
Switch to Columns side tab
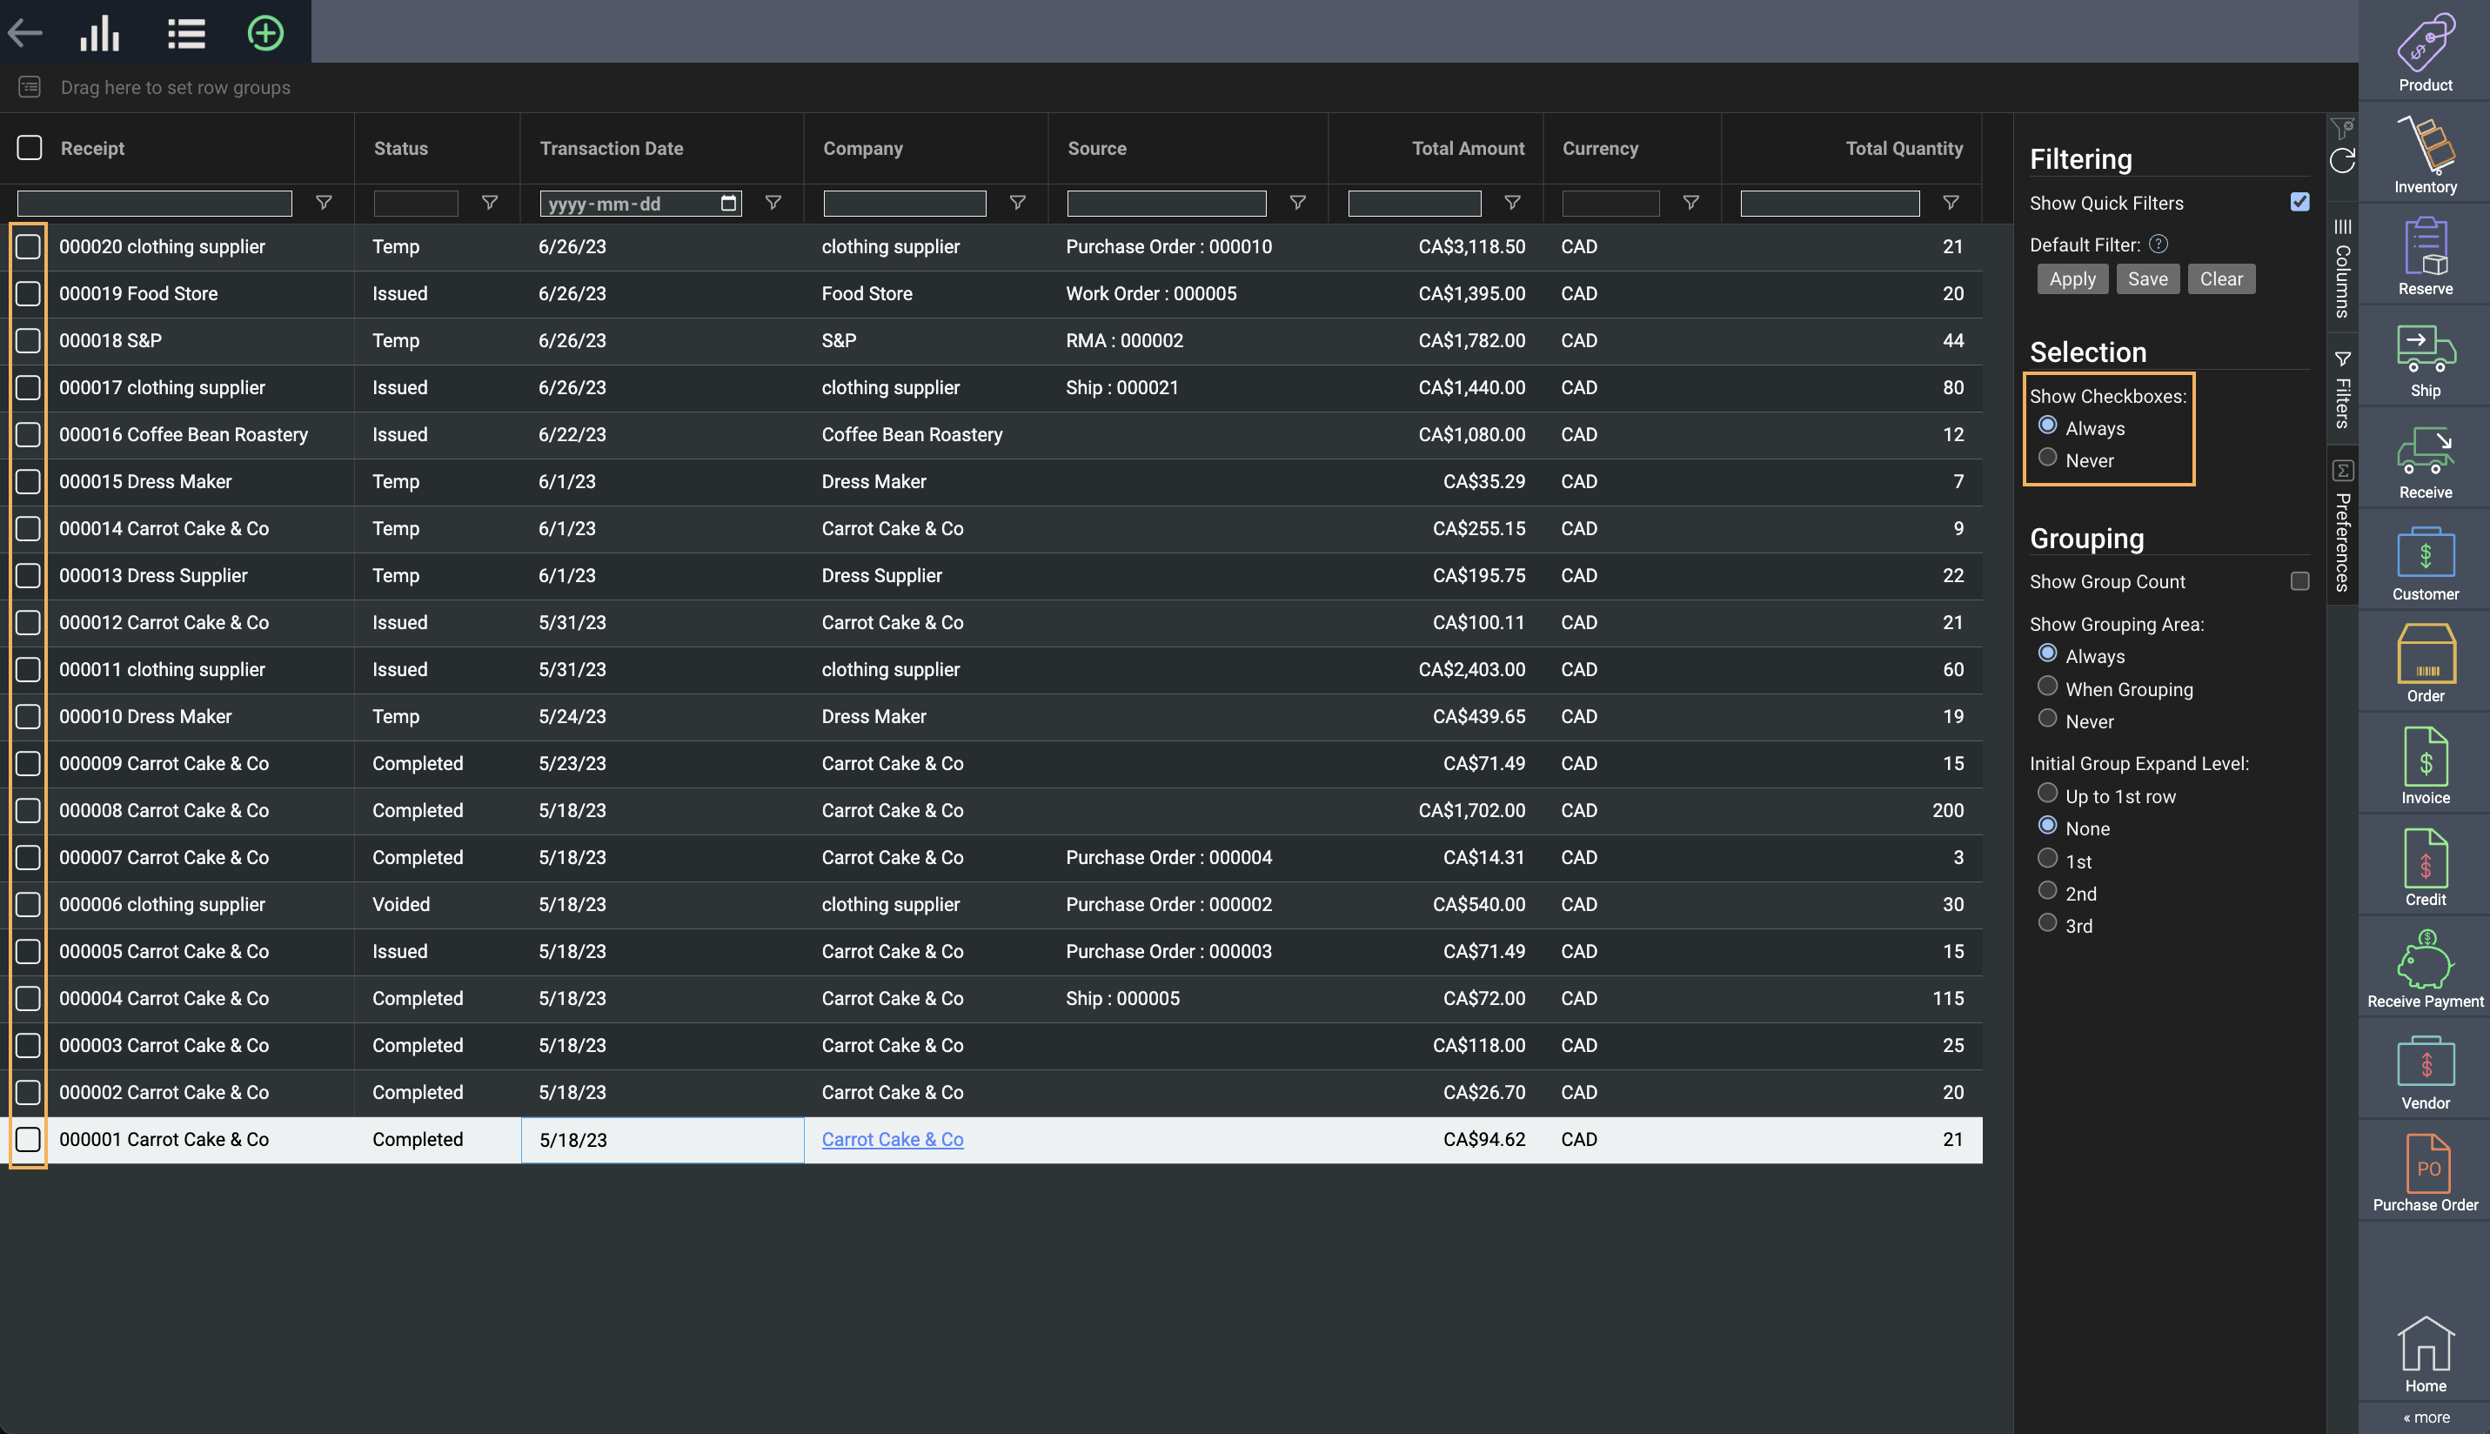(2341, 271)
